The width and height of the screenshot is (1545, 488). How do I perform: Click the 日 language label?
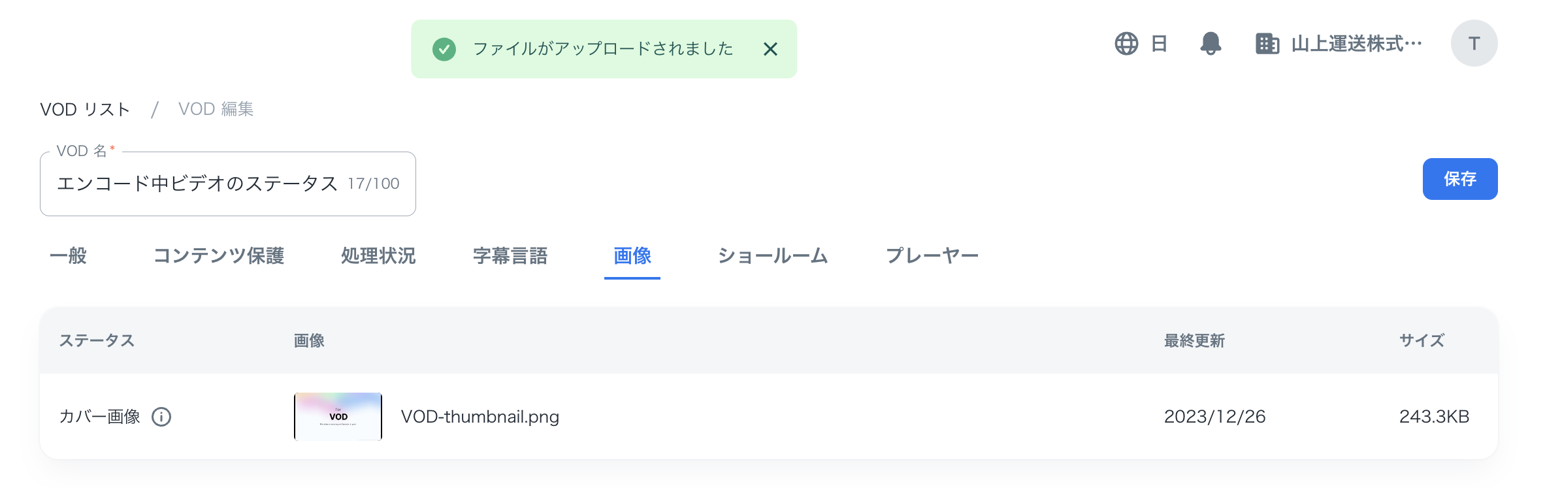(1159, 43)
